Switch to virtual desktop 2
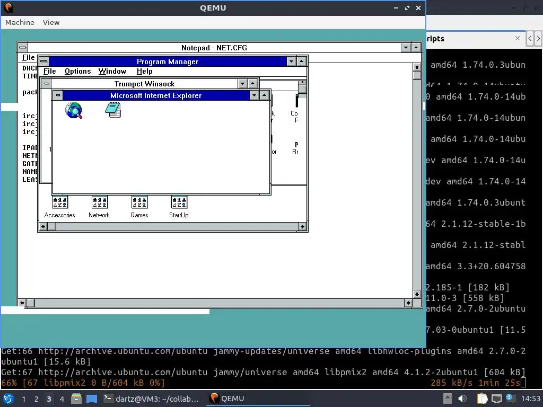 point(37,399)
